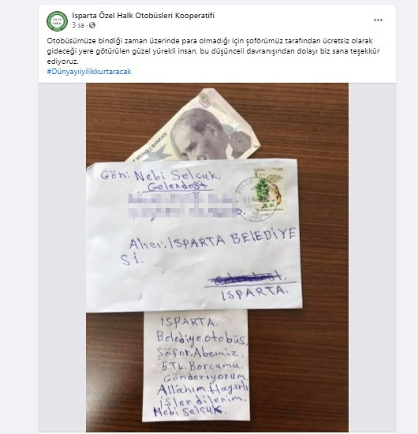Open the three-dot post options menu
The image size is (418, 434).
click(378, 20)
